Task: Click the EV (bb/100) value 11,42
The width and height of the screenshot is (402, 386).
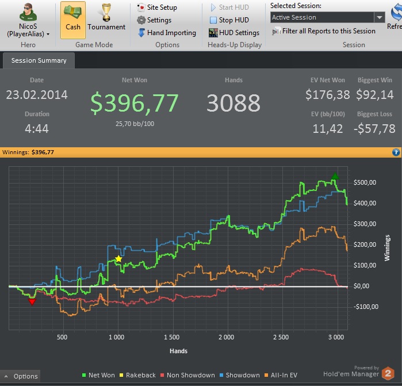Action: [328, 129]
